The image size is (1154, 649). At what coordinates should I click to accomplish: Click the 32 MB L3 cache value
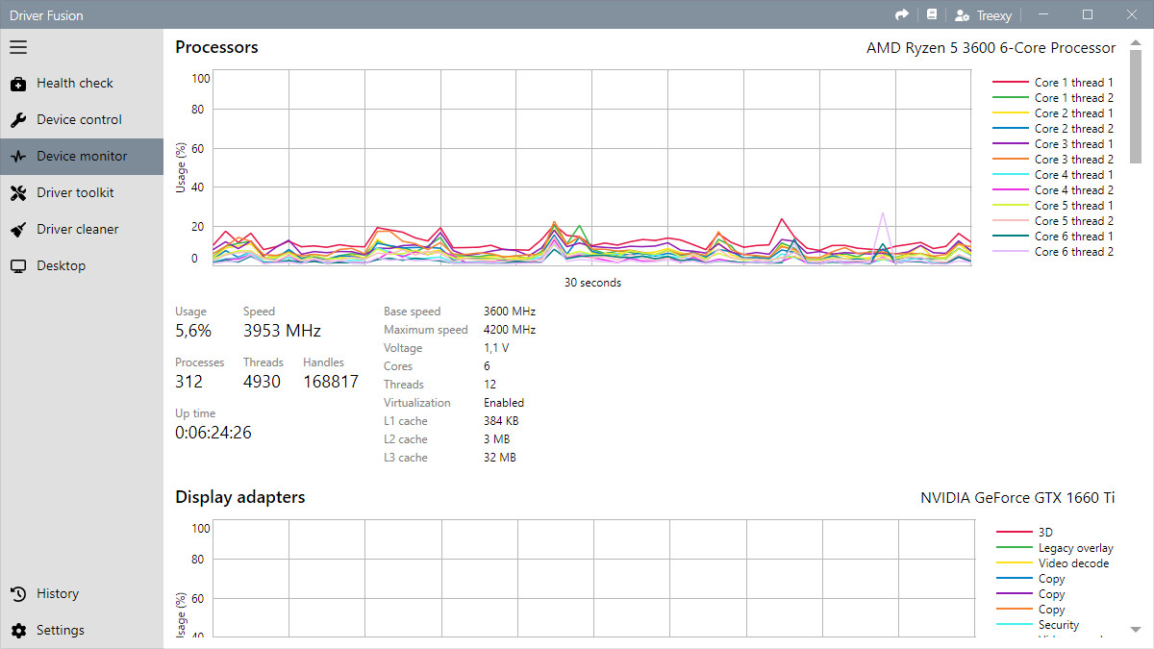(500, 458)
